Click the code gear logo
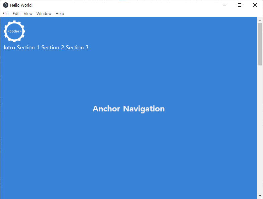263x199 pixels. (14, 31)
